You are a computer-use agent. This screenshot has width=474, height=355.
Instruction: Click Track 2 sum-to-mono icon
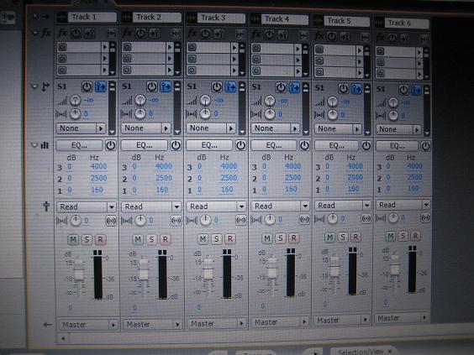176,221
